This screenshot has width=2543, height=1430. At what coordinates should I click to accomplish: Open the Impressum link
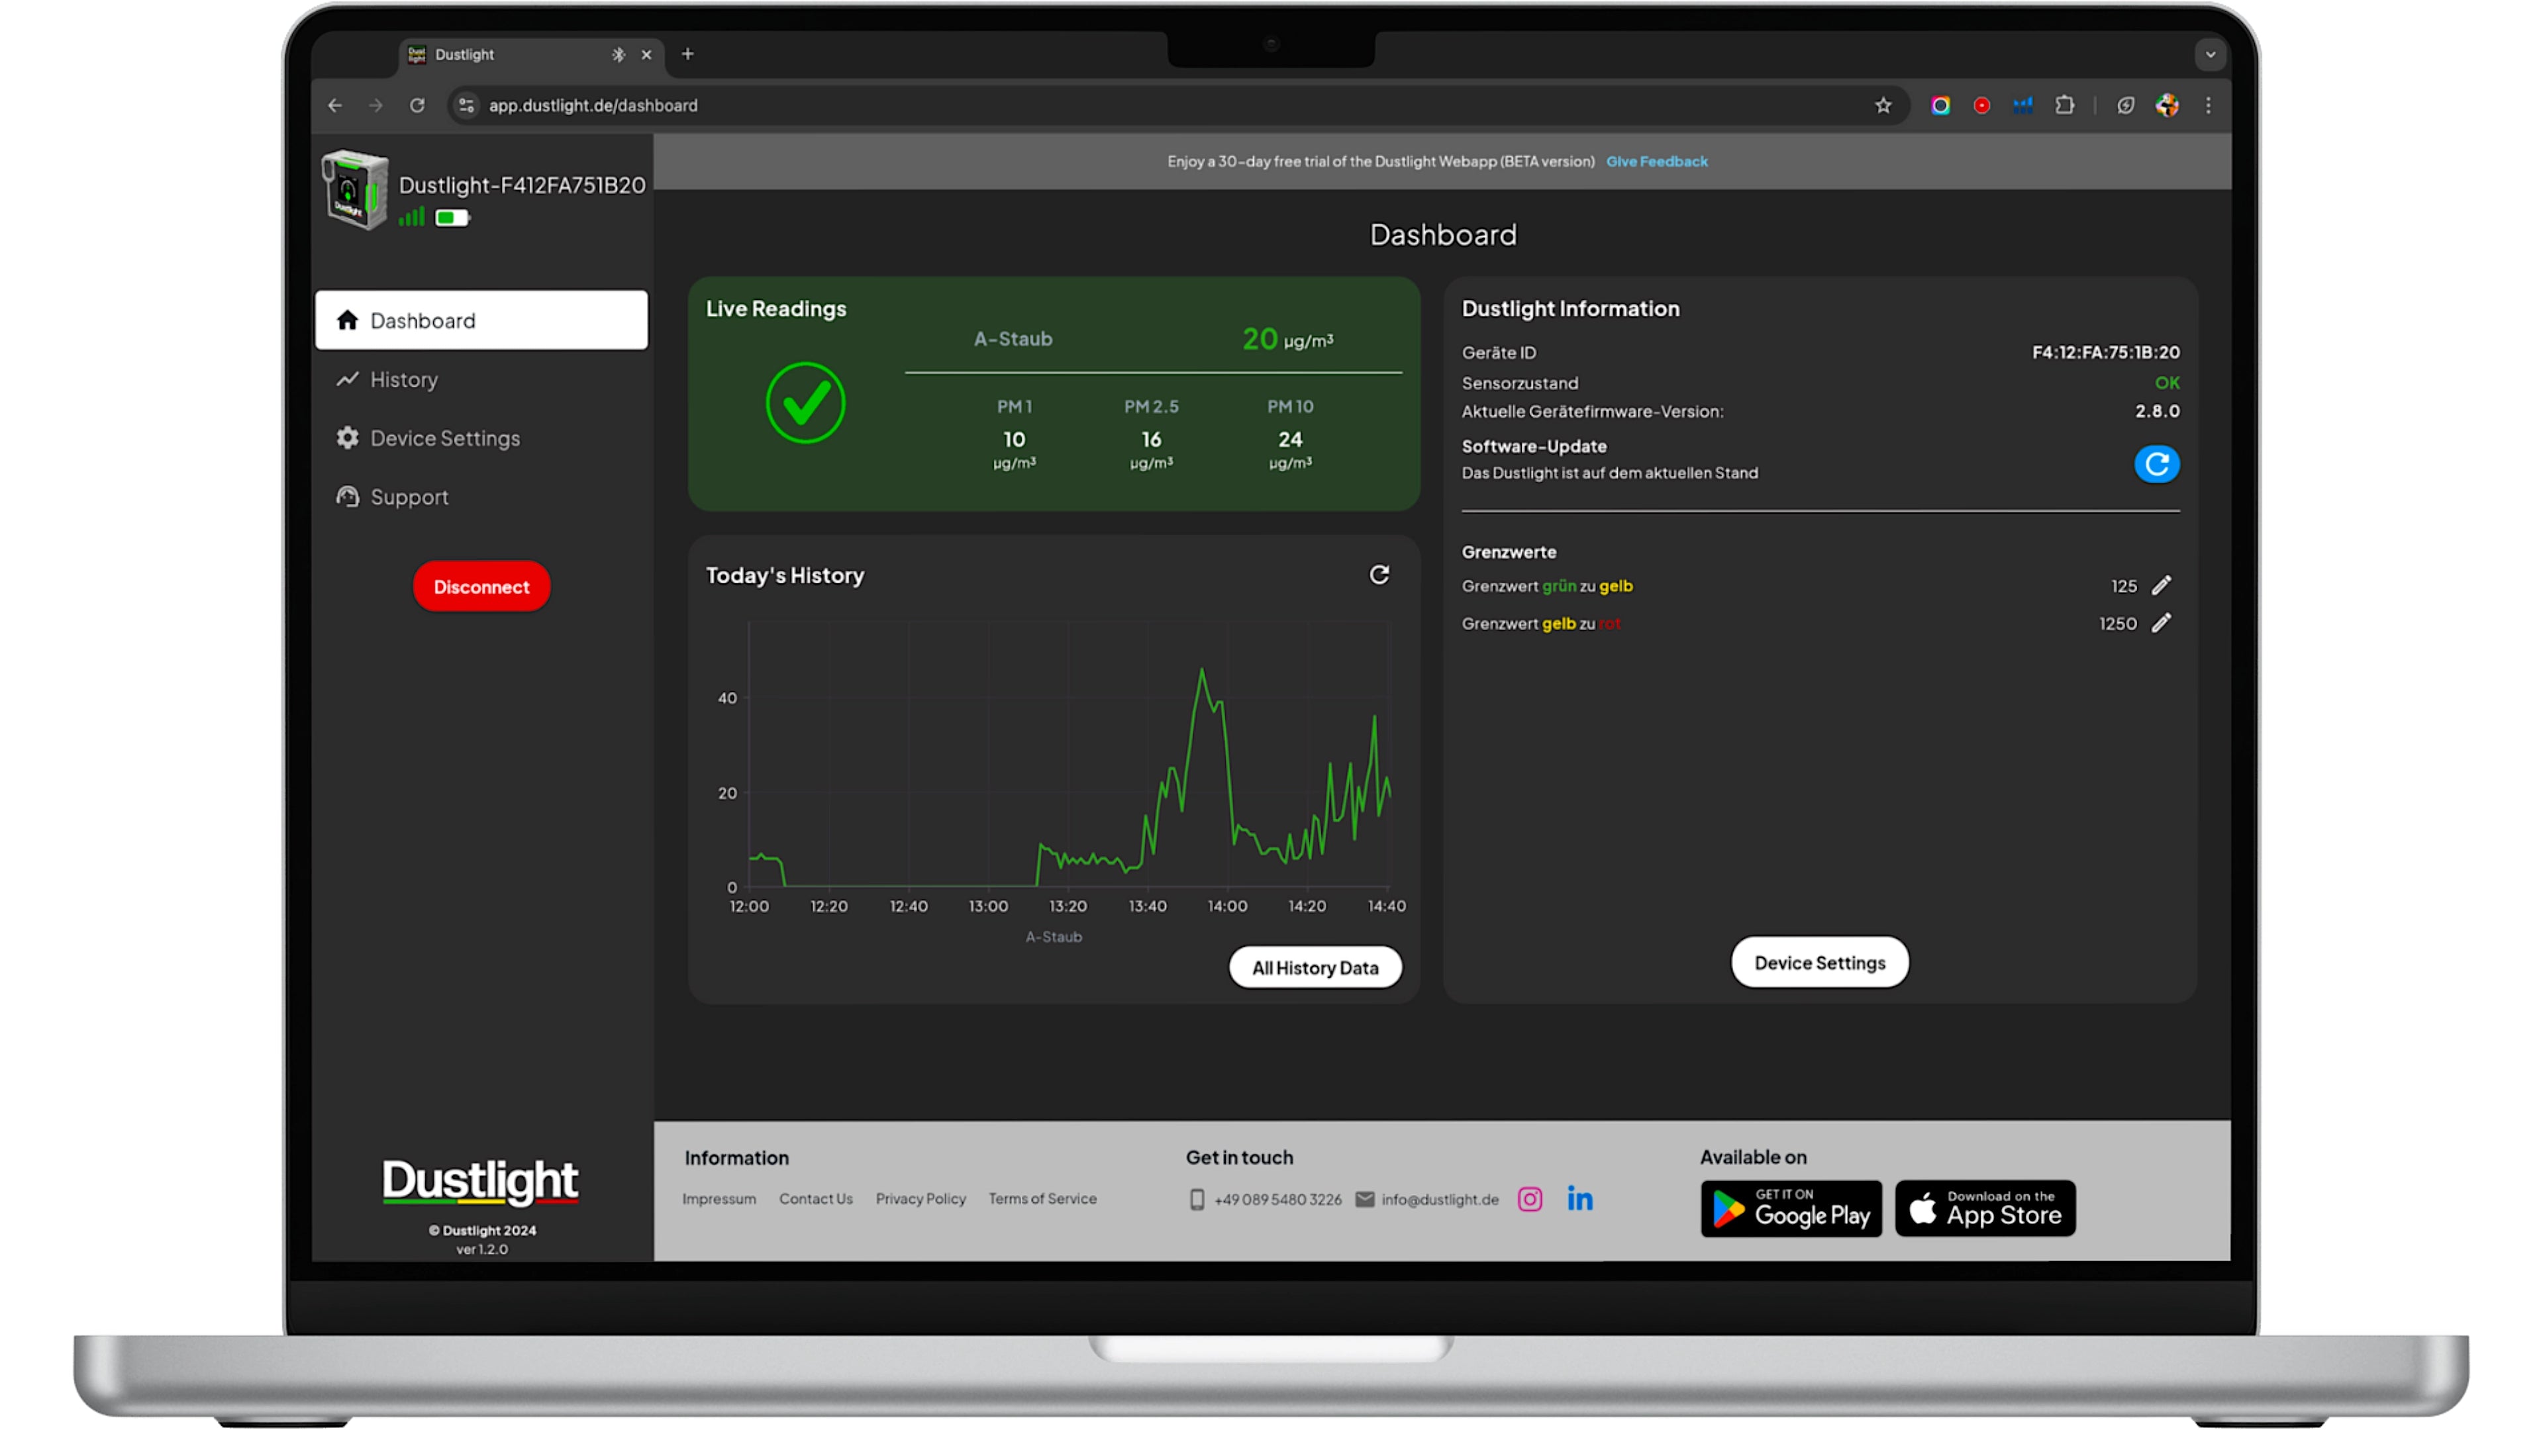[719, 1198]
